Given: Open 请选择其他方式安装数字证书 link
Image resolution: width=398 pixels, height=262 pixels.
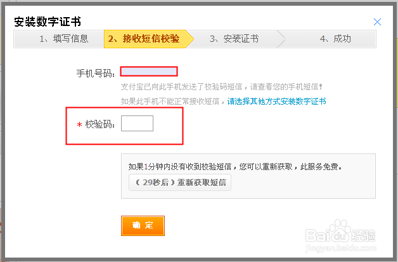Looking at the screenshot, I should point(277,101).
